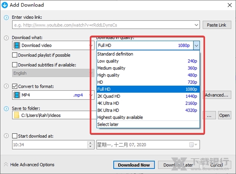Click the blue download arrow app icon
Viewport: 236px width, 174px height.
pyautogui.click(x=5, y=5)
